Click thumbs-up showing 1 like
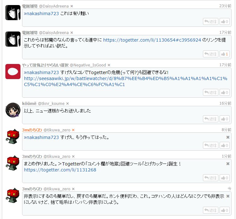 coord(224,54)
